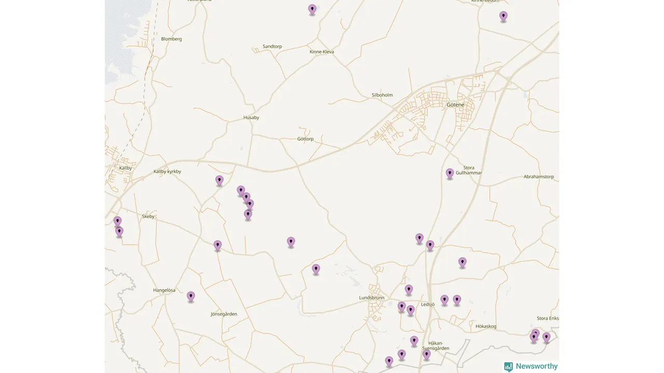Image resolution: width=664 pixels, height=373 pixels.
Task: Click the Hangelösa label
Action: coord(164,290)
